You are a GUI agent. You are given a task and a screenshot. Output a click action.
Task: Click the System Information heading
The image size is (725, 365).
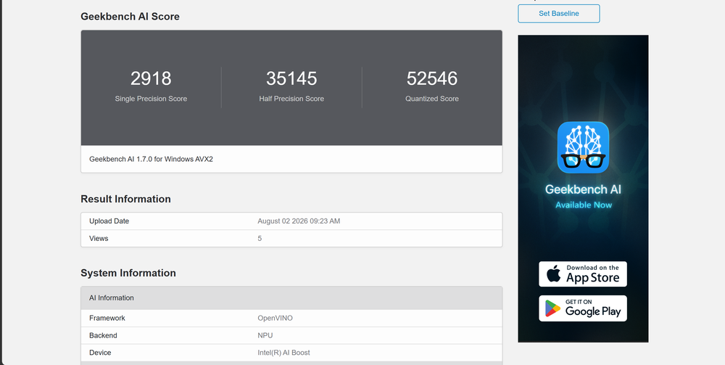pyautogui.click(x=128, y=273)
